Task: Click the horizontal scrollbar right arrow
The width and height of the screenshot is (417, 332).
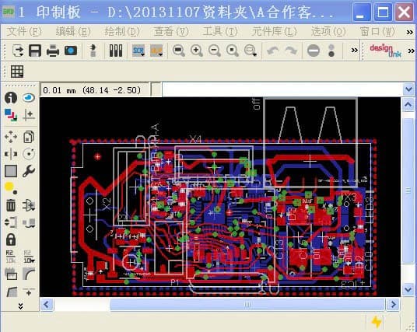Action: [x=393, y=304]
